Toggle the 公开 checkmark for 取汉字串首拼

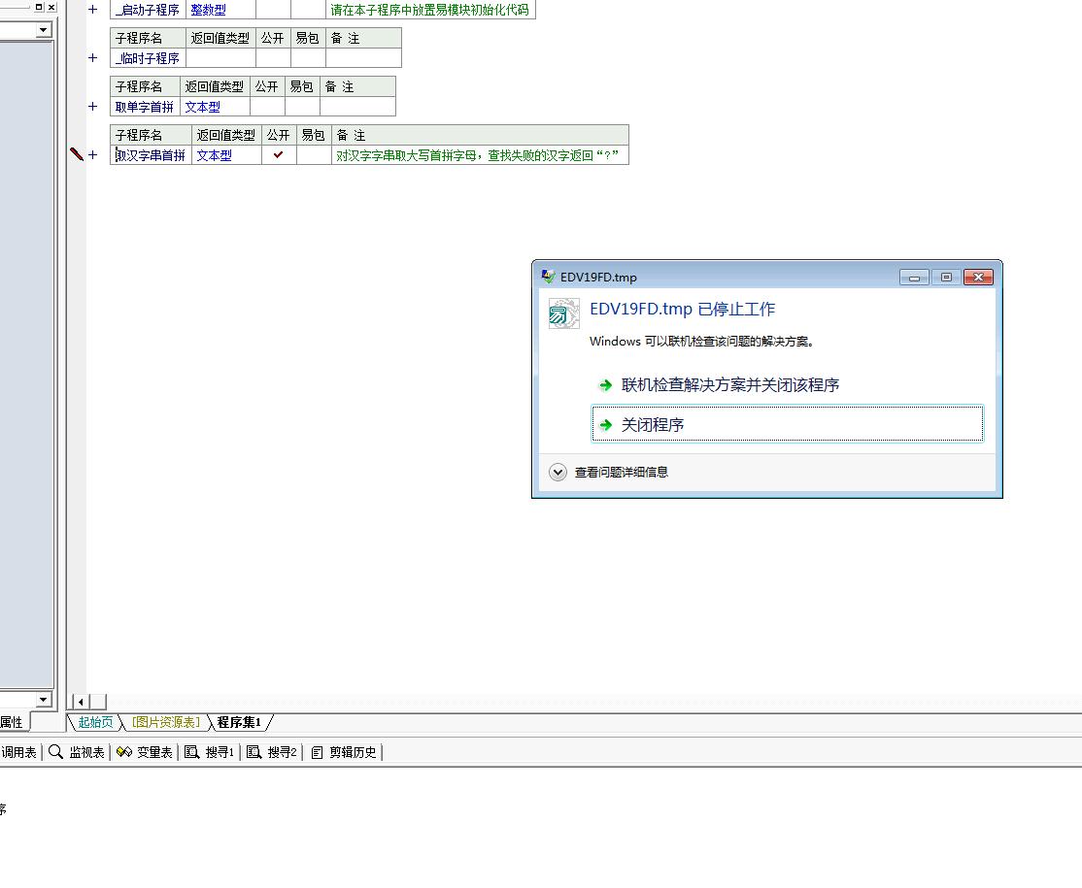(279, 155)
